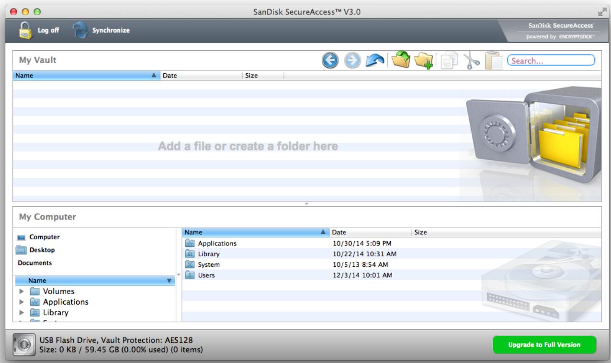
Task: Click the date 10/5/13 8:54 AM
Action: click(360, 264)
